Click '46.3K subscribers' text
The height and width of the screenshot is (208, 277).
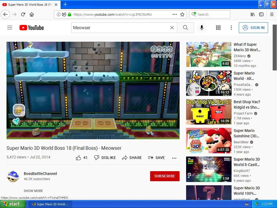coord(37,179)
